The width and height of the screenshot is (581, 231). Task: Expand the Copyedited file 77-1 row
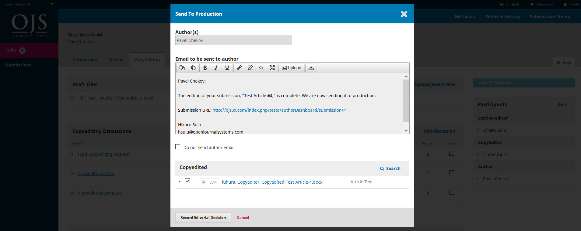pyautogui.click(x=179, y=182)
